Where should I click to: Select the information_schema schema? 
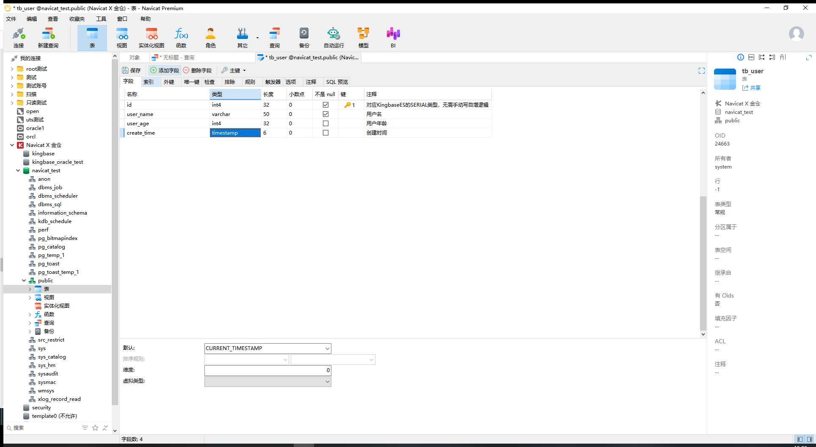[x=62, y=213]
